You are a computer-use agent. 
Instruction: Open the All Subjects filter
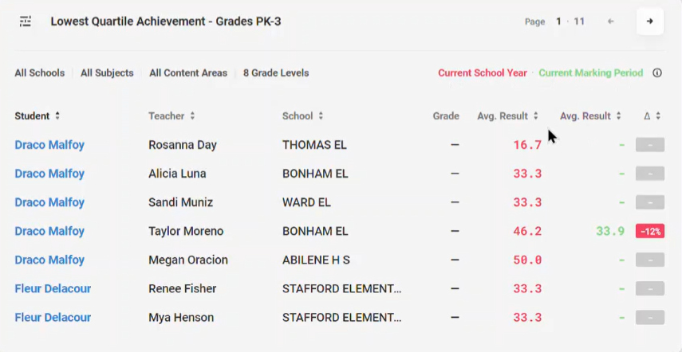tap(107, 73)
